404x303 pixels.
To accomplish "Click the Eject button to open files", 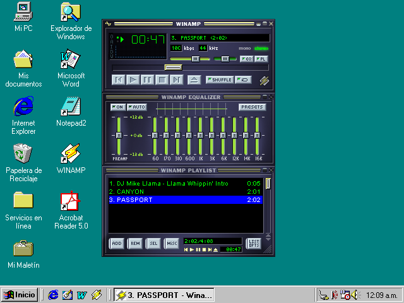I will (194, 80).
